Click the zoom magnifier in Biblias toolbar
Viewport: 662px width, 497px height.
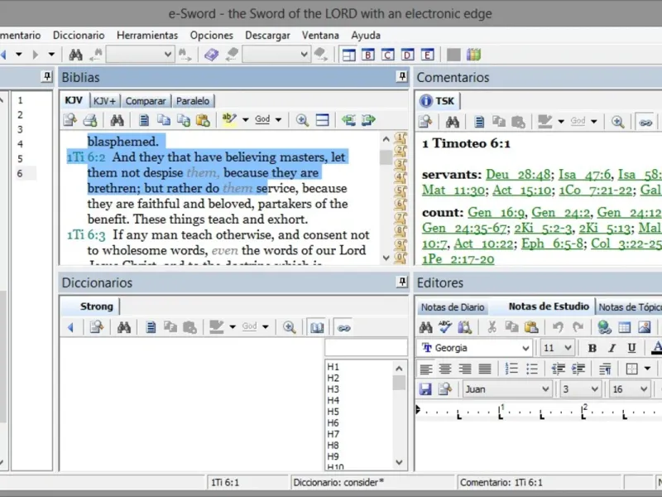click(x=302, y=120)
